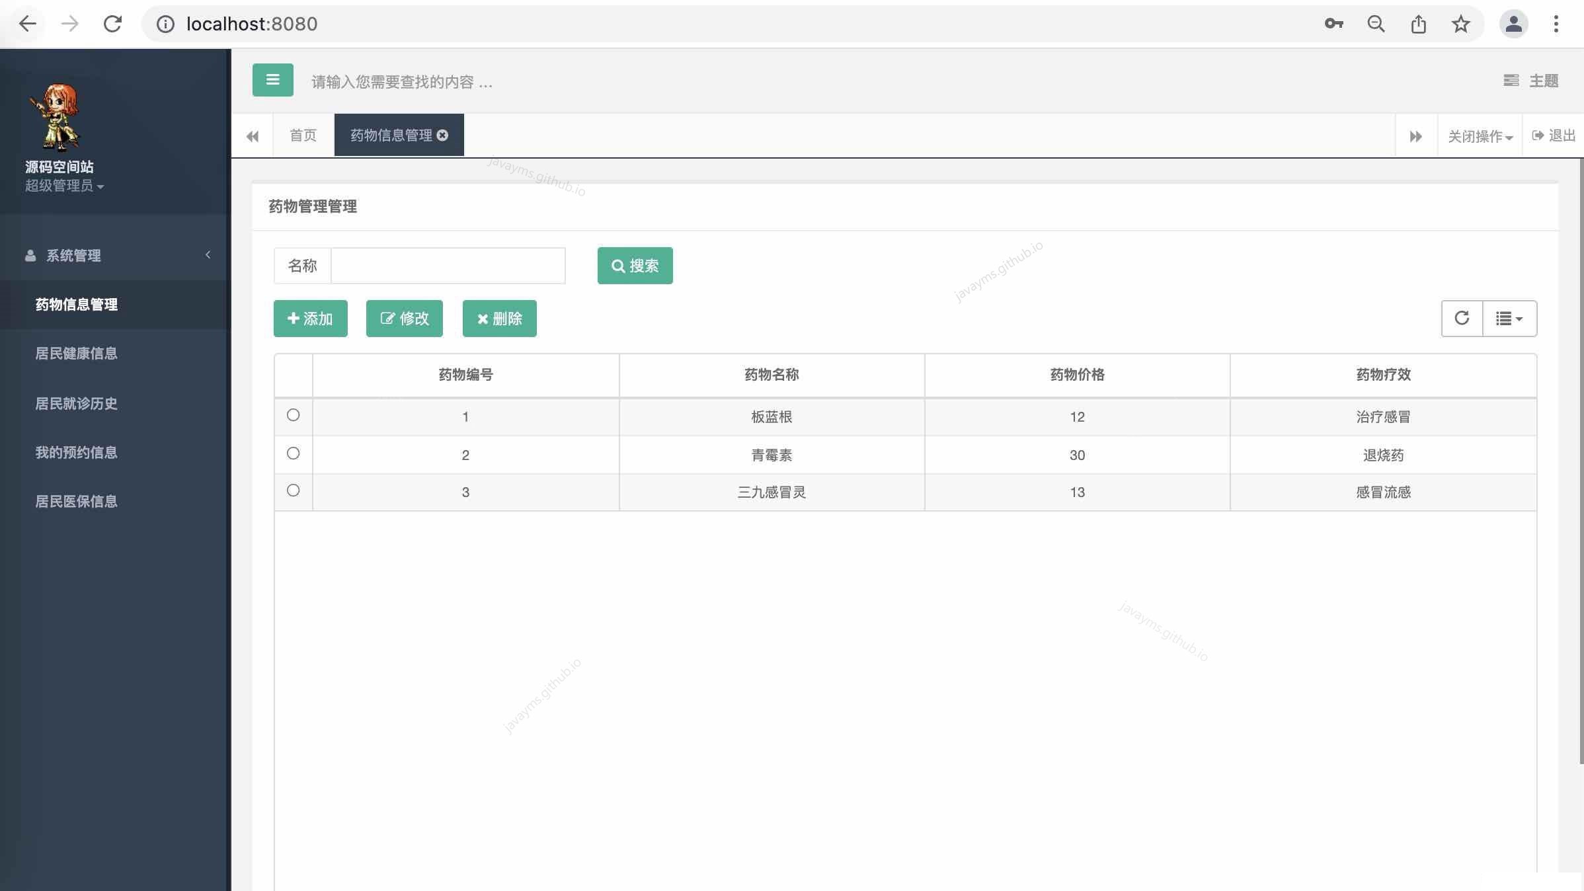Open the theme (主题) switcher
Image resolution: width=1584 pixels, height=891 pixels.
(1531, 81)
